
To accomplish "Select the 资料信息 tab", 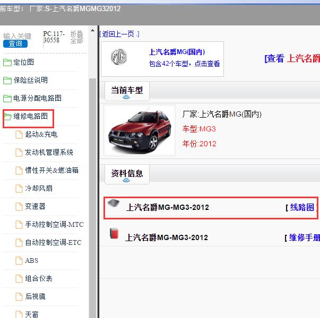I will [x=127, y=174].
